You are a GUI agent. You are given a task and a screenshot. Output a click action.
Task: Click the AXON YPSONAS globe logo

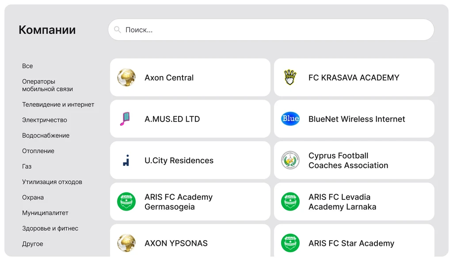126,243
